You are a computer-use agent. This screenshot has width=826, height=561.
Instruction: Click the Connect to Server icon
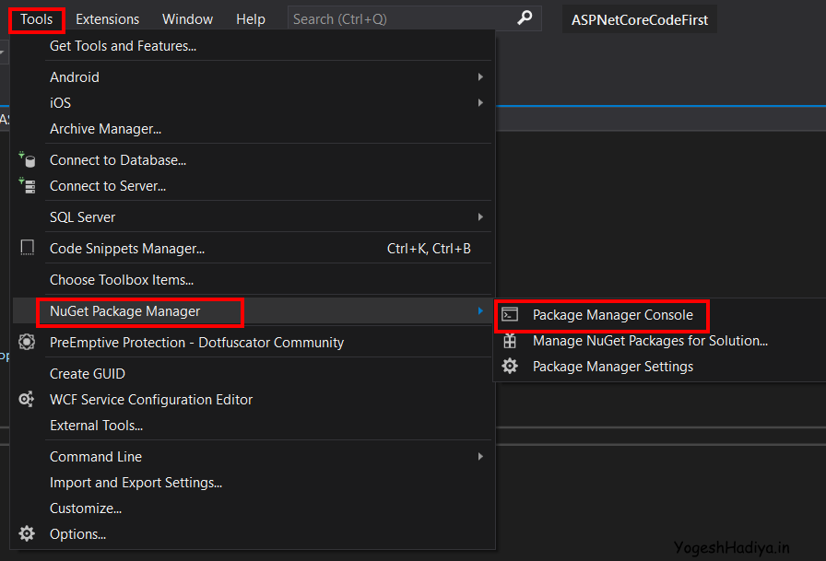click(28, 185)
